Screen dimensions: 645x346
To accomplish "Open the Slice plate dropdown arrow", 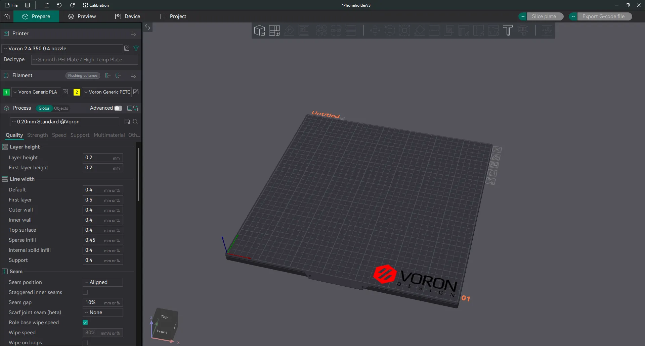I will (x=523, y=16).
